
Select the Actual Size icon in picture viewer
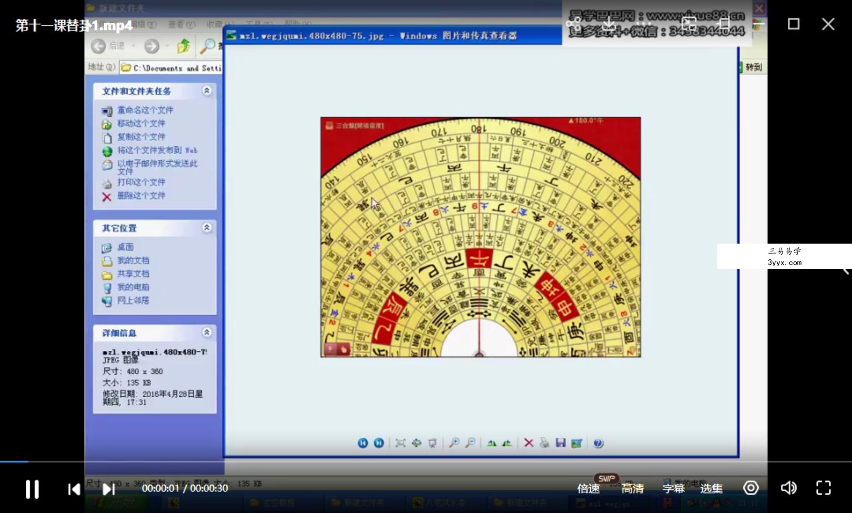417,443
